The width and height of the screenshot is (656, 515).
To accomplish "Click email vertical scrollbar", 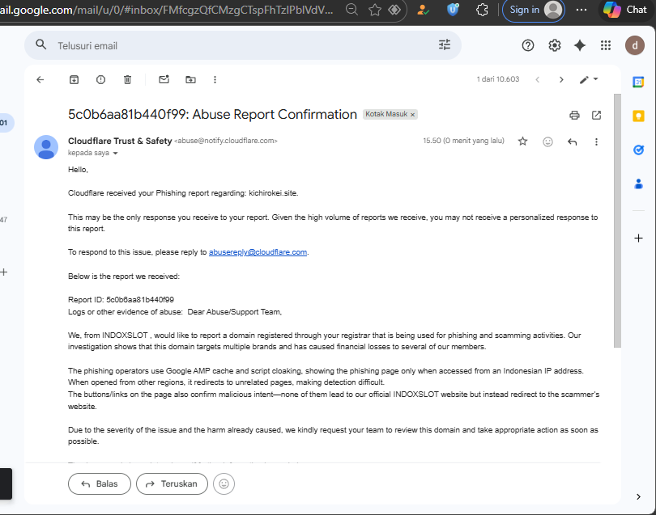I will tap(617, 221).
